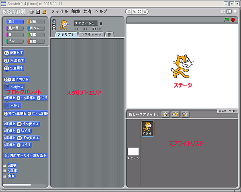
Task: Choose new sprite from file
Action: click(x=175, y=114)
